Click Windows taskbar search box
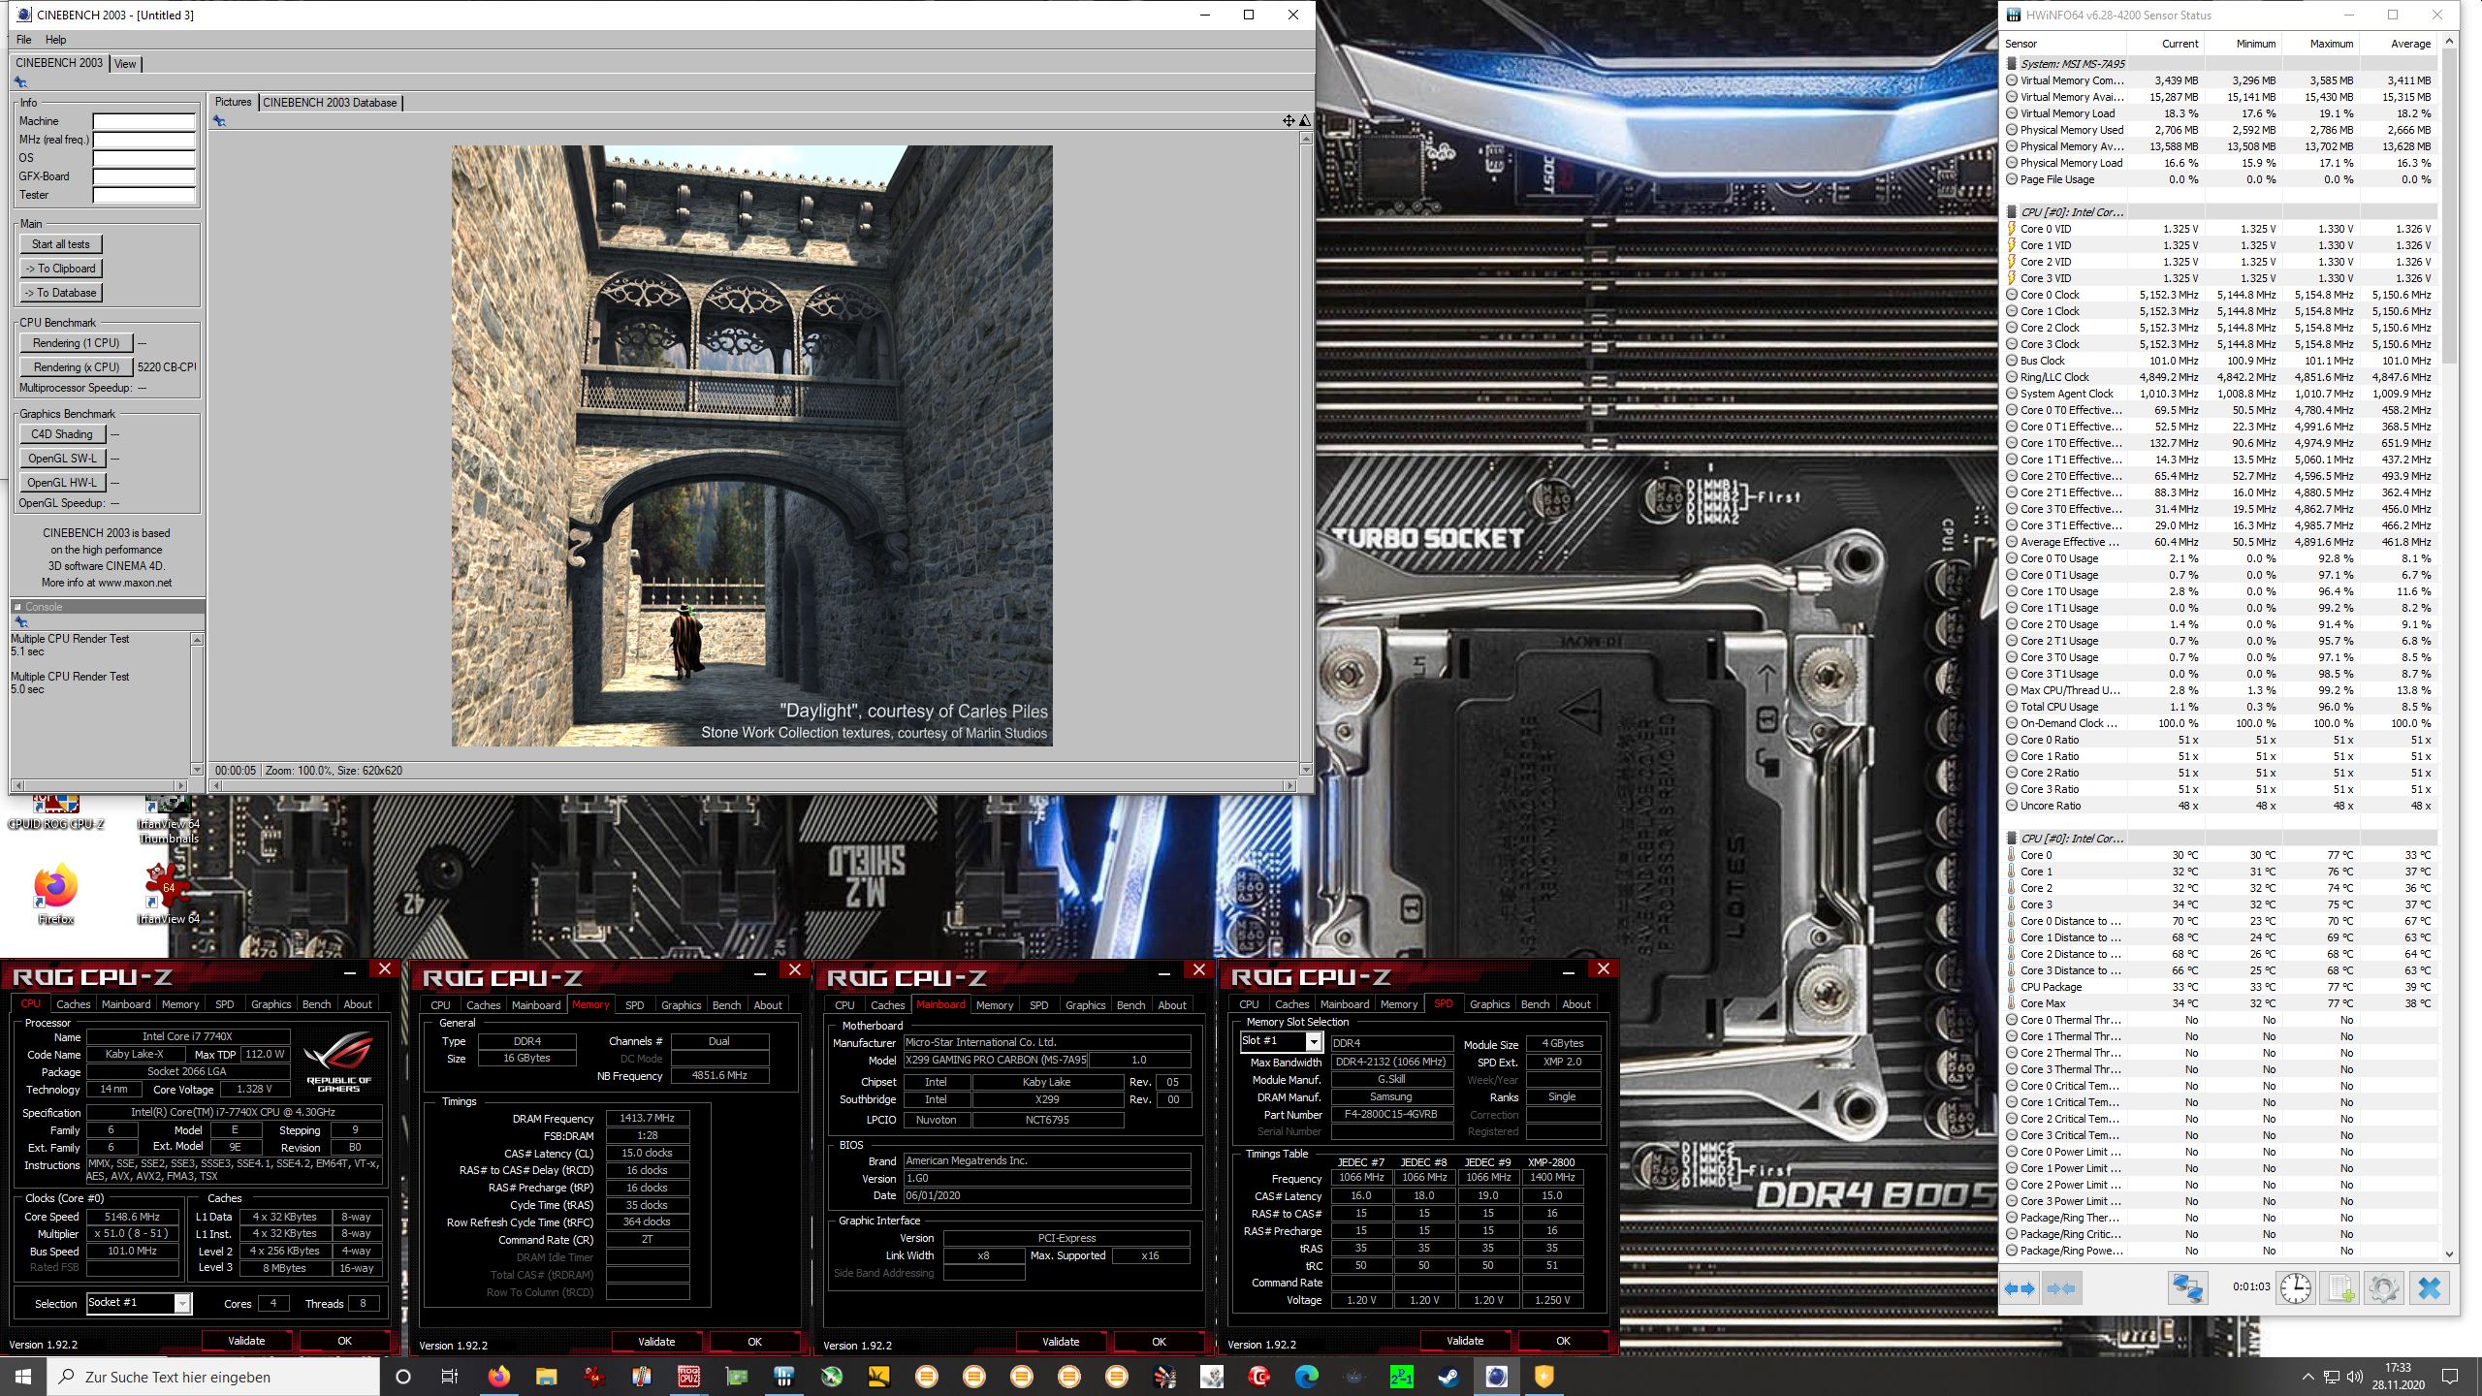 point(213,1377)
